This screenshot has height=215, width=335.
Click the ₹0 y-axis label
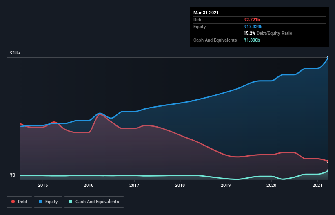click(x=13, y=175)
